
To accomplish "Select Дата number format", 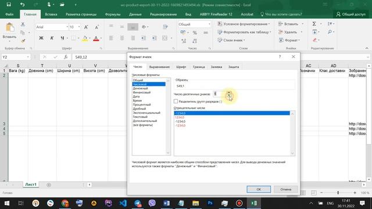I will pos(136,96).
